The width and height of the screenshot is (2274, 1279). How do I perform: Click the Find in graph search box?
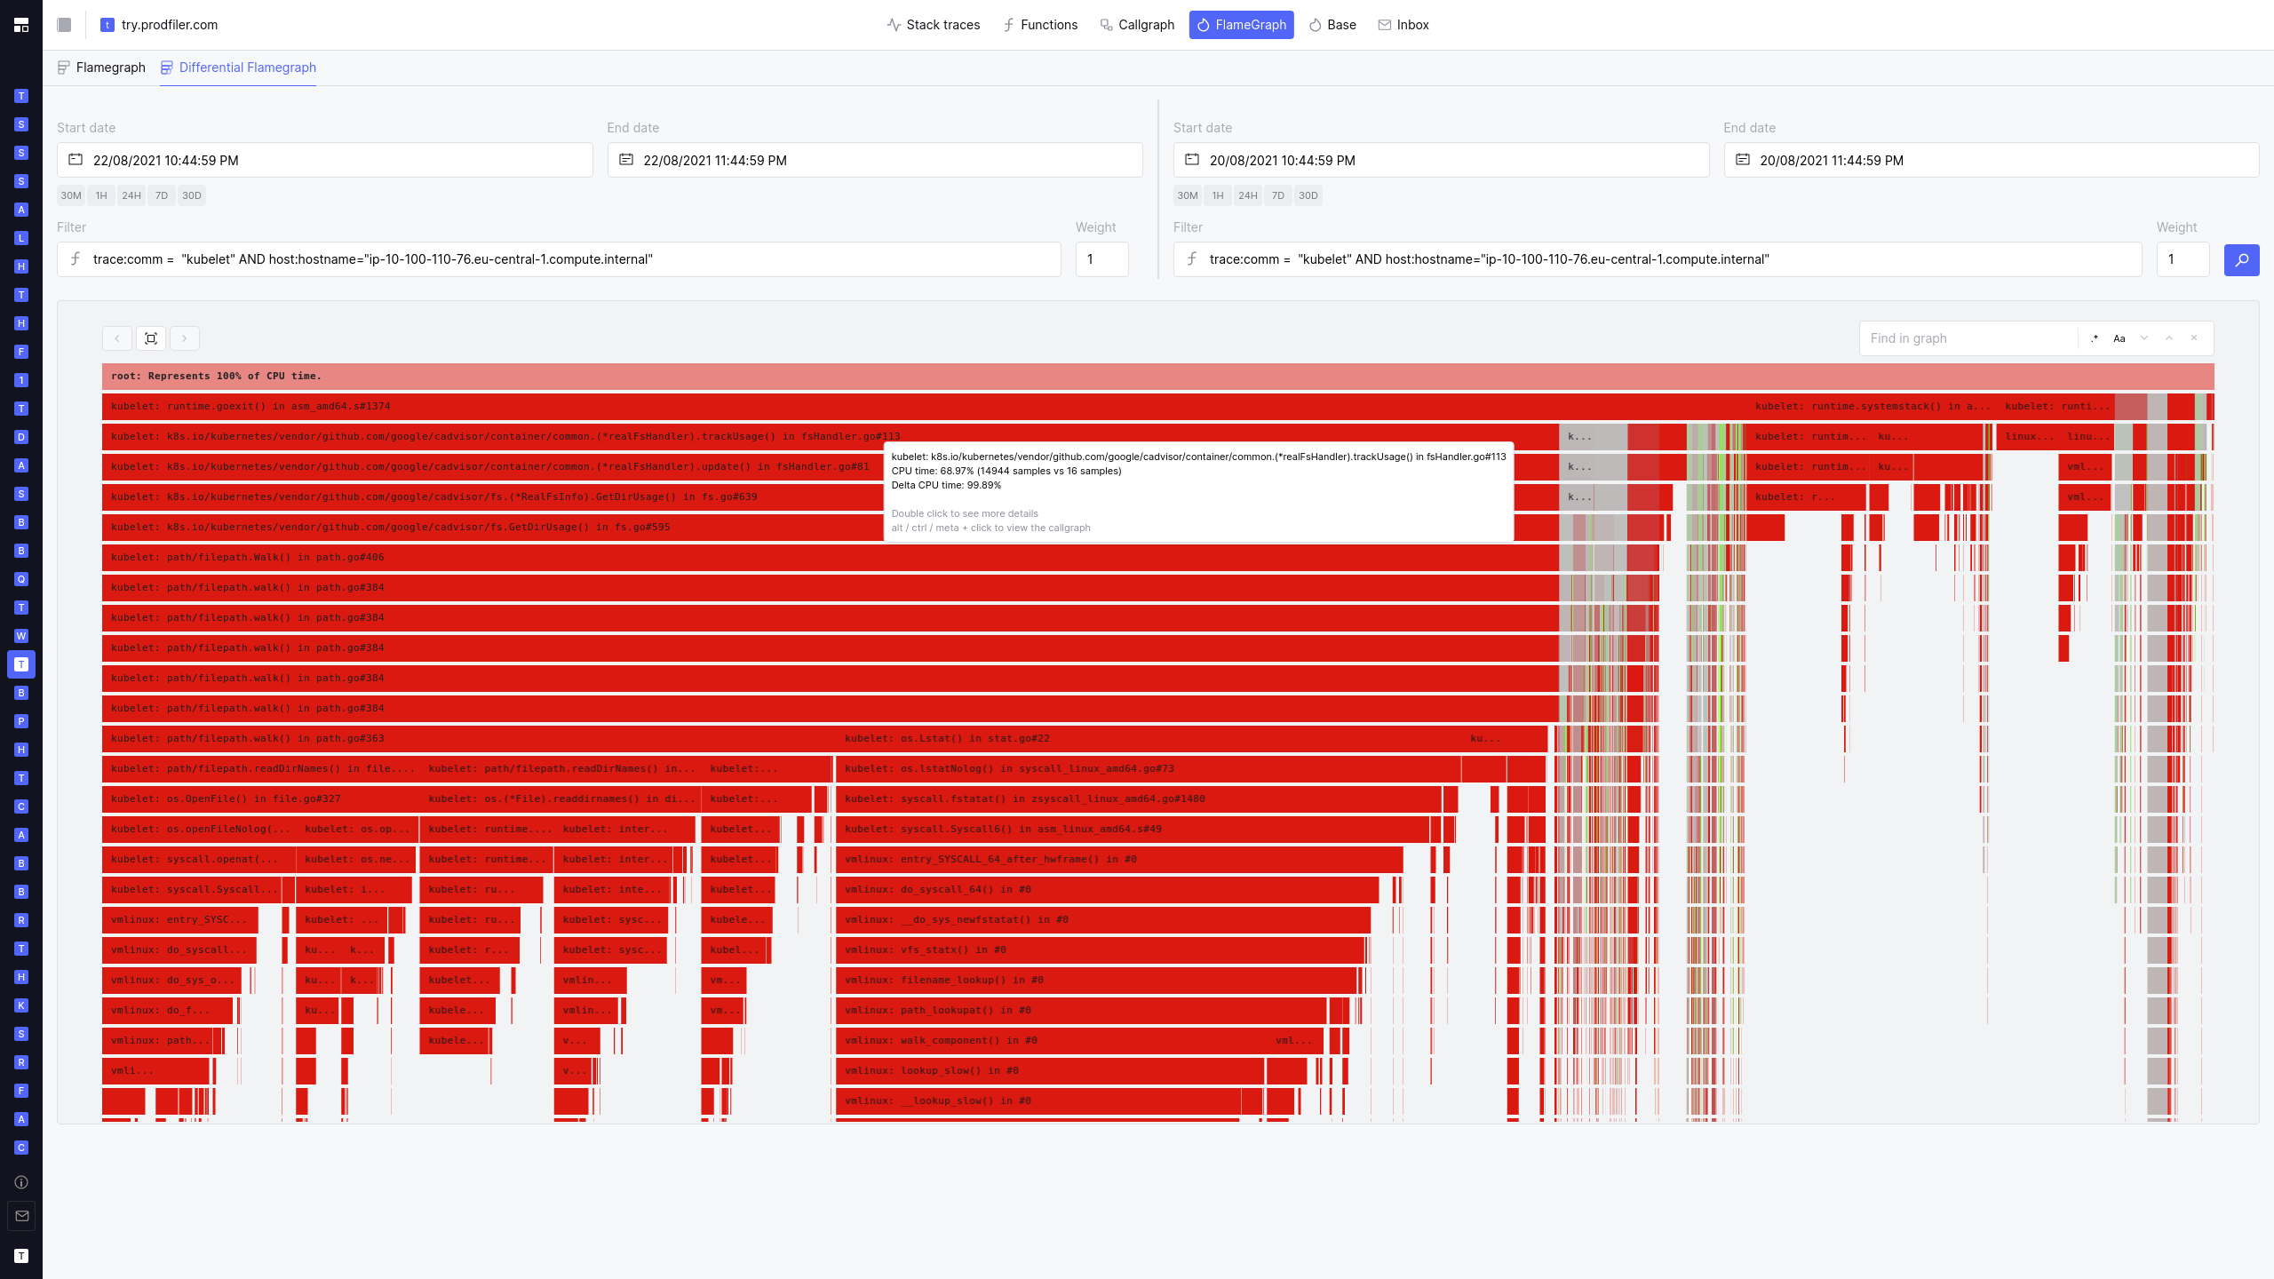click(1968, 338)
